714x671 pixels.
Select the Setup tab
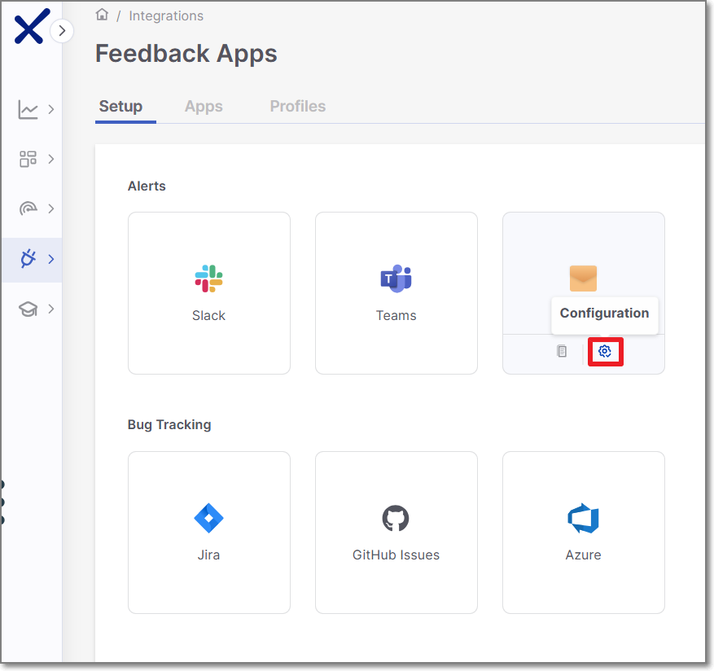(120, 107)
